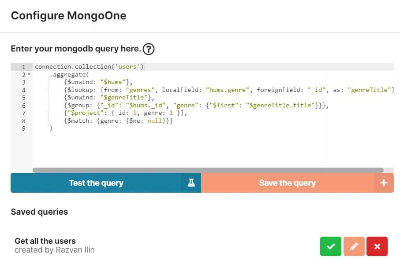
Task: Collapse the aggregate block fold arrow on line 2
Action: point(29,74)
